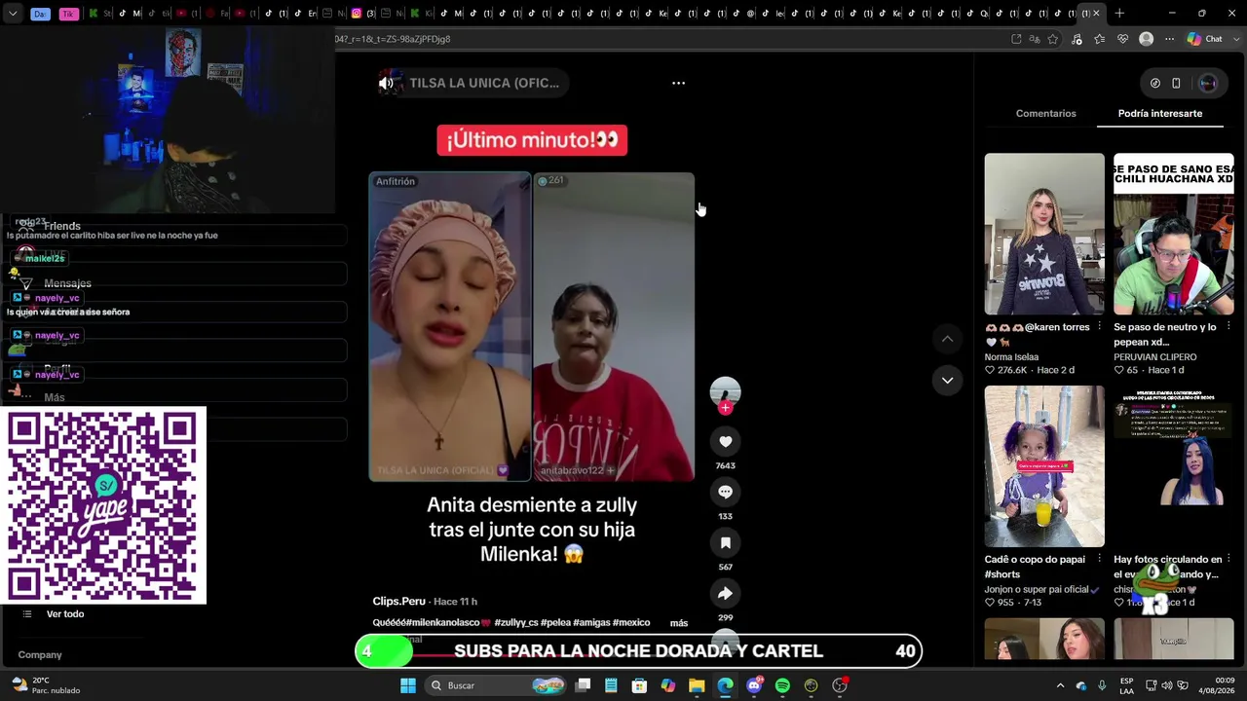
Task: Switch to the Instagram browser tab
Action: [x=357, y=14]
